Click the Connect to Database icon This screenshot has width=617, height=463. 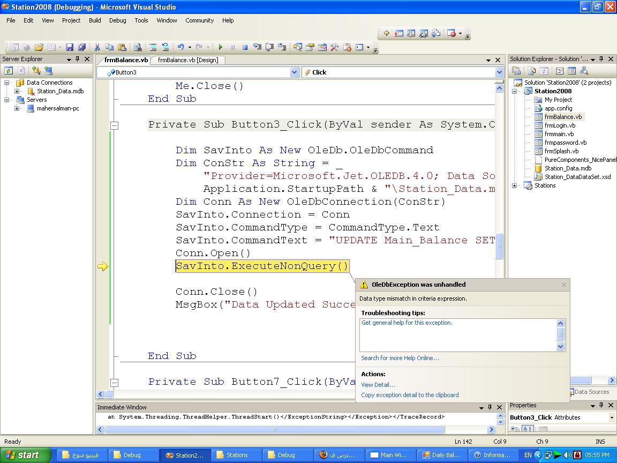coord(36,71)
